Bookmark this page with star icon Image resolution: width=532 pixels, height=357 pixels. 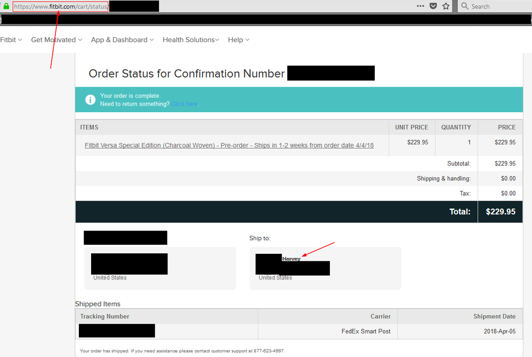446,6
